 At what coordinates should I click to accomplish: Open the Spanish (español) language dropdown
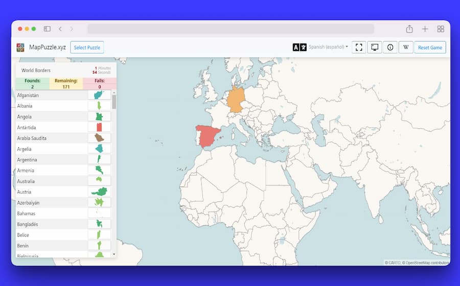[328, 47]
